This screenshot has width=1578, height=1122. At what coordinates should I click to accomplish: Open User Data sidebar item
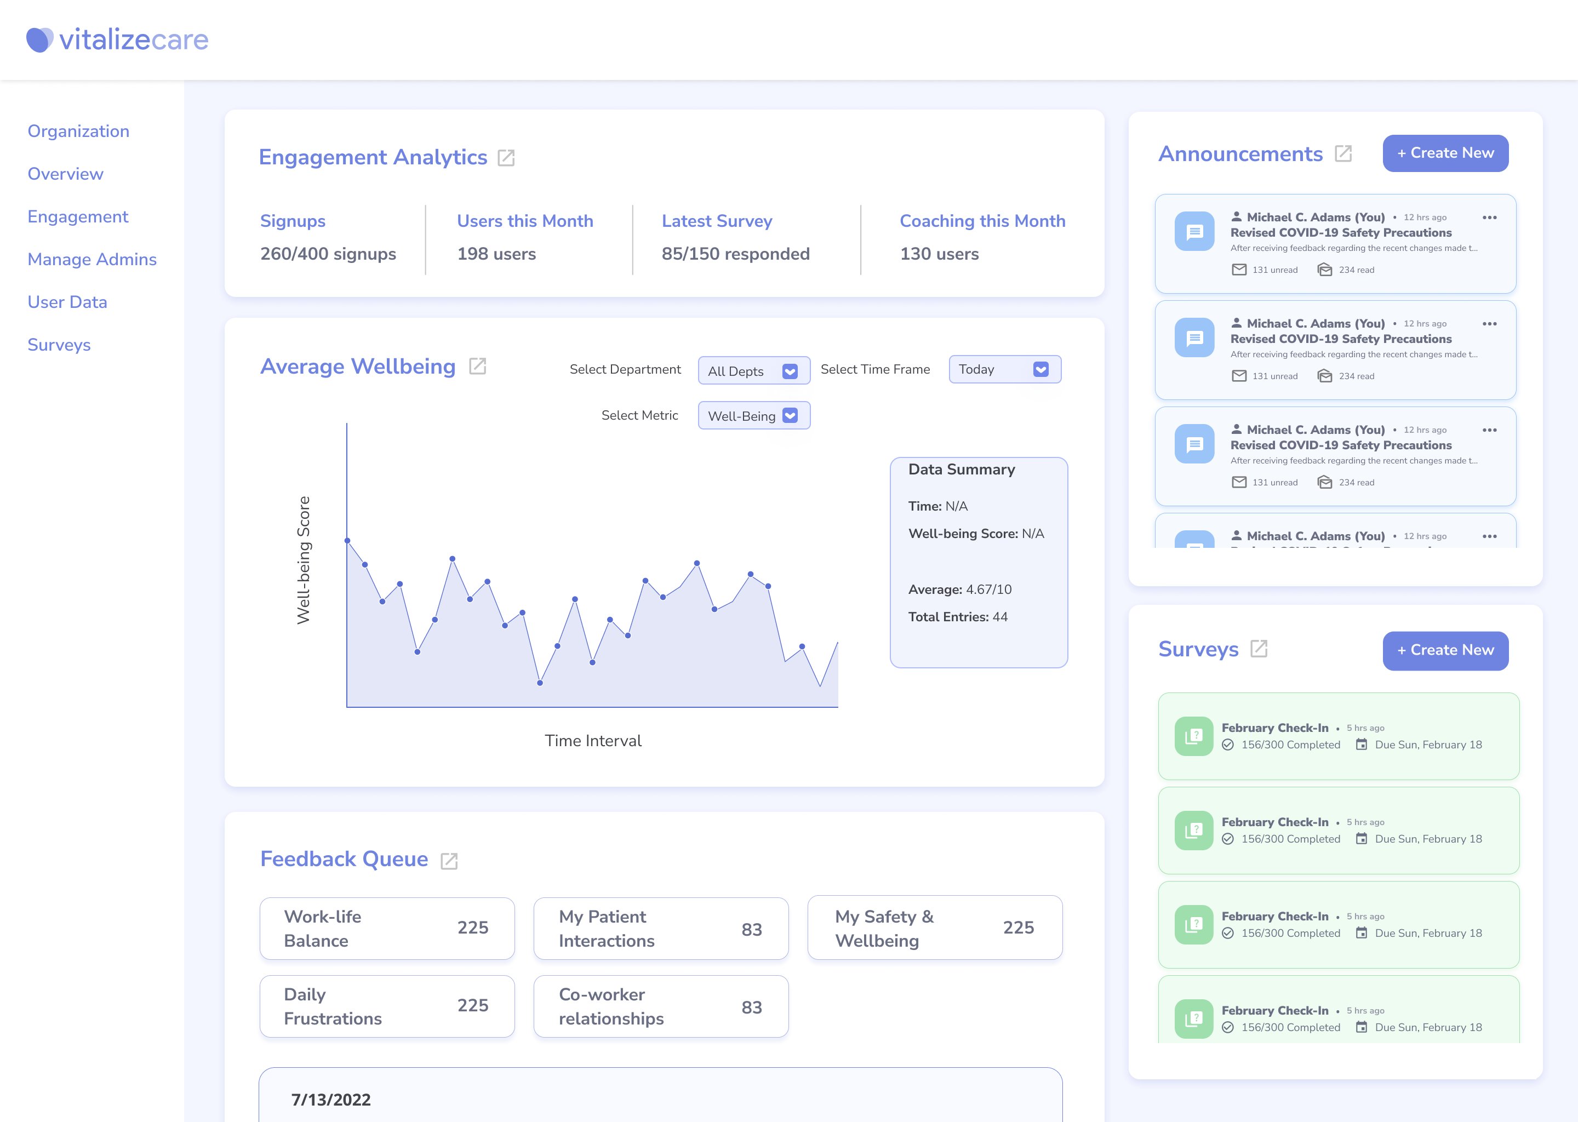(67, 302)
